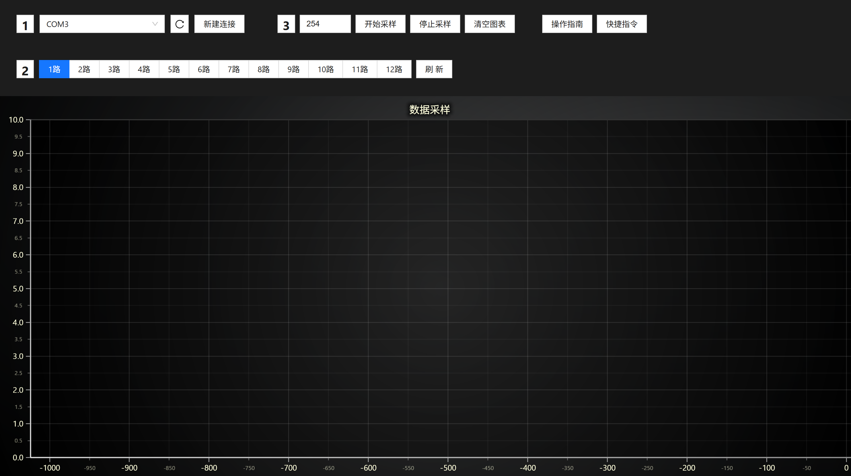Open 快捷指令 quick commands
Screen dimensions: 851x476
click(x=621, y=24)
